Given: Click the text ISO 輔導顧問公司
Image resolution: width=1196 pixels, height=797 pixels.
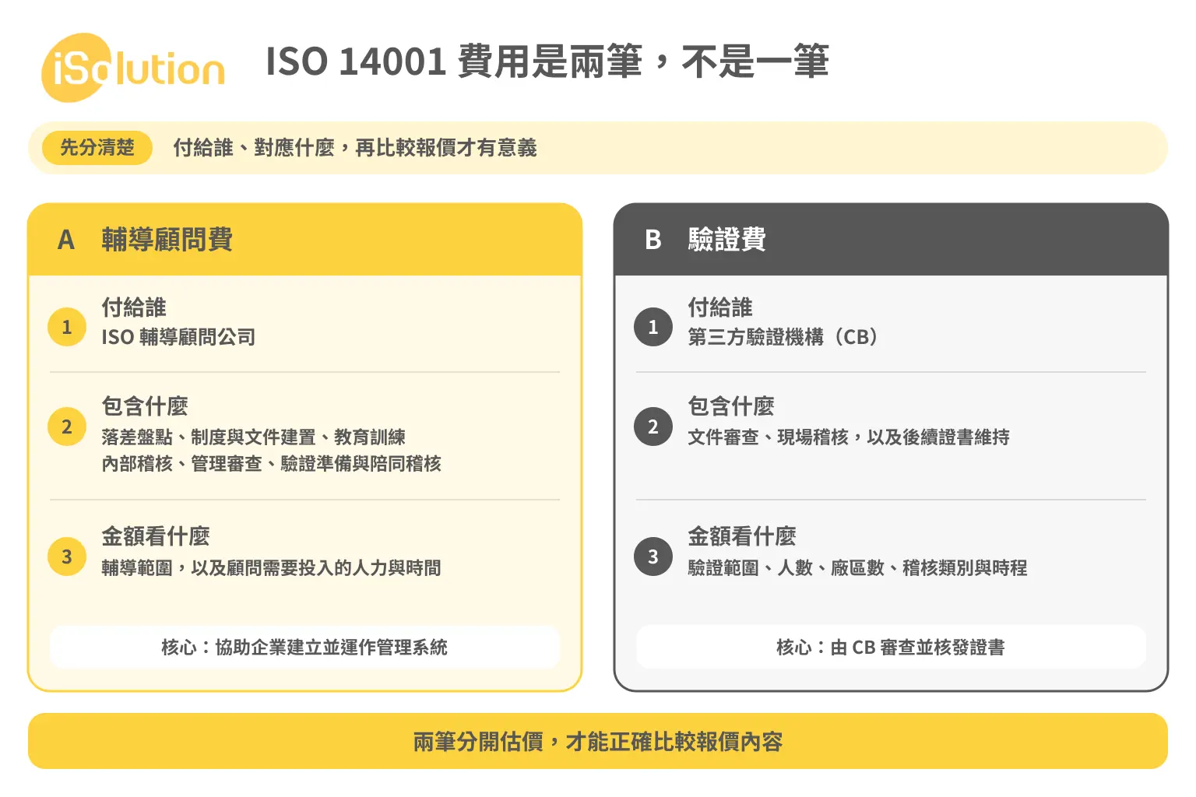Looking at the screenshot, I should point(178,337).
